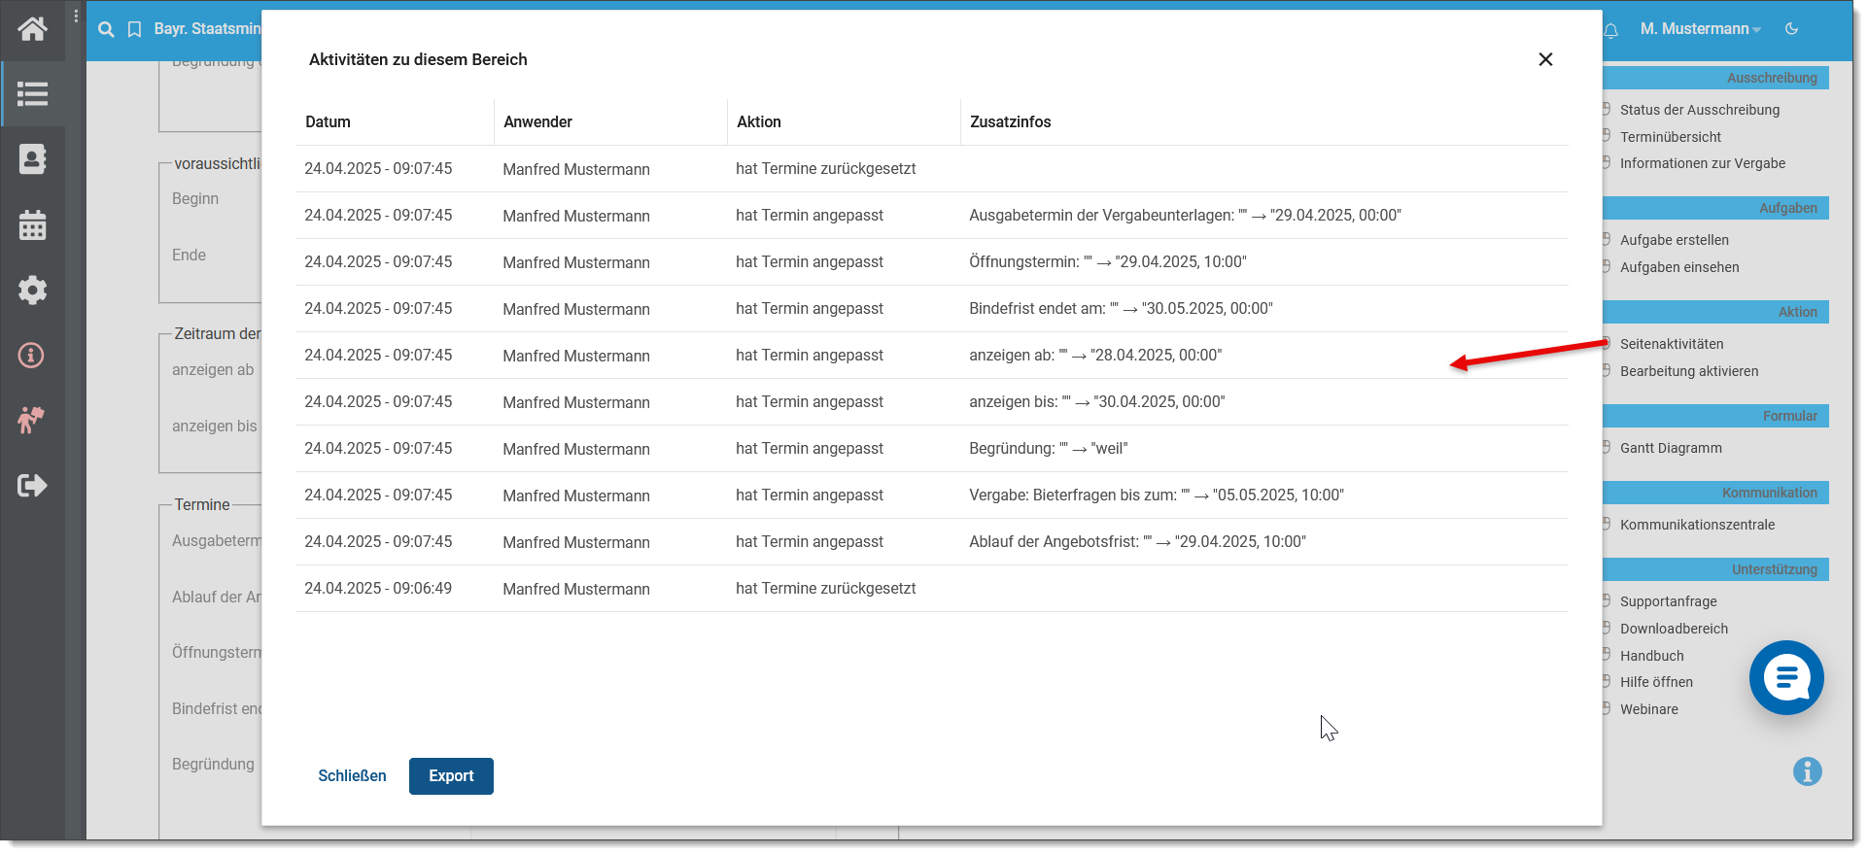
Task: Open Seitenaktivitäten in the Aktion menu
Action: tap(1671, 344)
